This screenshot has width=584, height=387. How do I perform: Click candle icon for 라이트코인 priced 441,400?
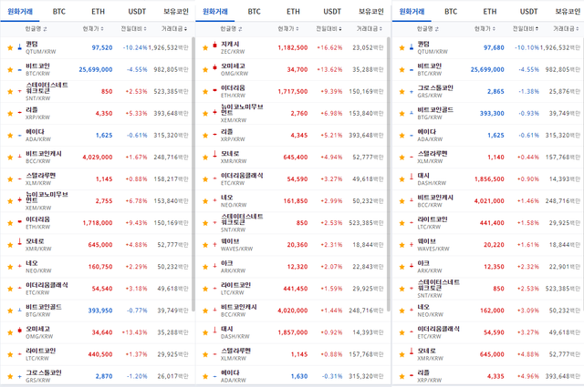coord(412,223)
